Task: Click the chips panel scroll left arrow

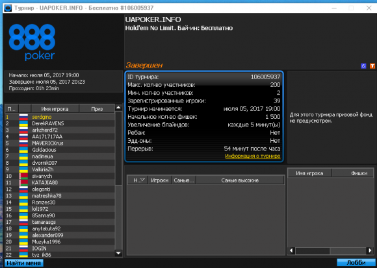Action: tap(291, 251)
